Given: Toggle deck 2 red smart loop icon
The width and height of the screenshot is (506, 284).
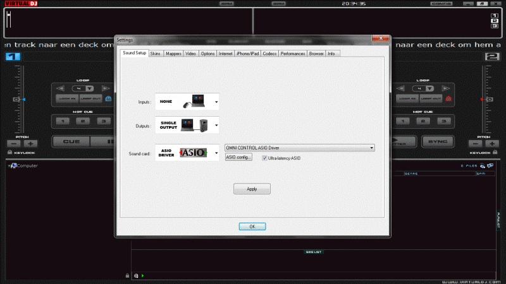Looking at the screenshot, I should [448, 98].
